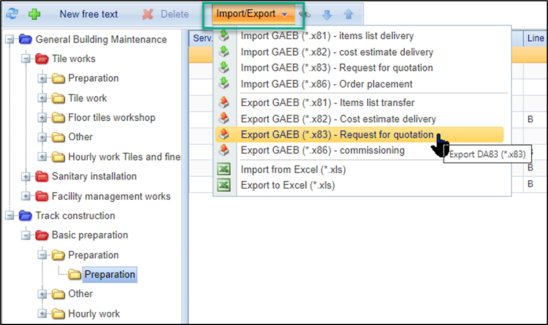Click the green refresh arrows icon
The height and width of the screenshot is (325, 548).
(x=13, y=14)
